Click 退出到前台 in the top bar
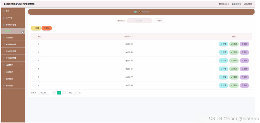 pyautogui.click(x=237, y=4)
